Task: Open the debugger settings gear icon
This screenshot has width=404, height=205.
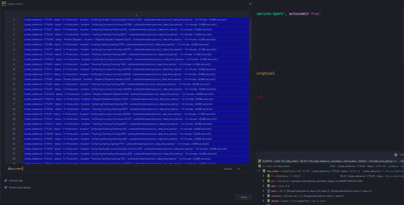Action: point(396,155)
